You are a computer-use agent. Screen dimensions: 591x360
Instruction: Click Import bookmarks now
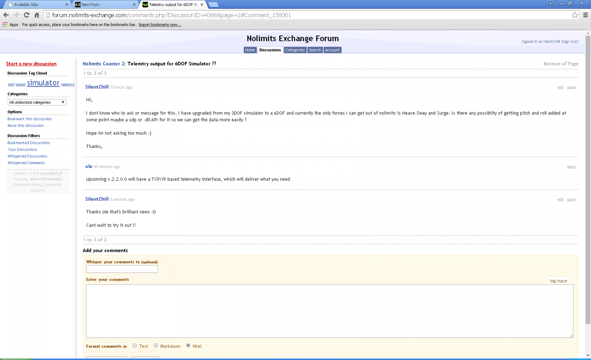160,25
